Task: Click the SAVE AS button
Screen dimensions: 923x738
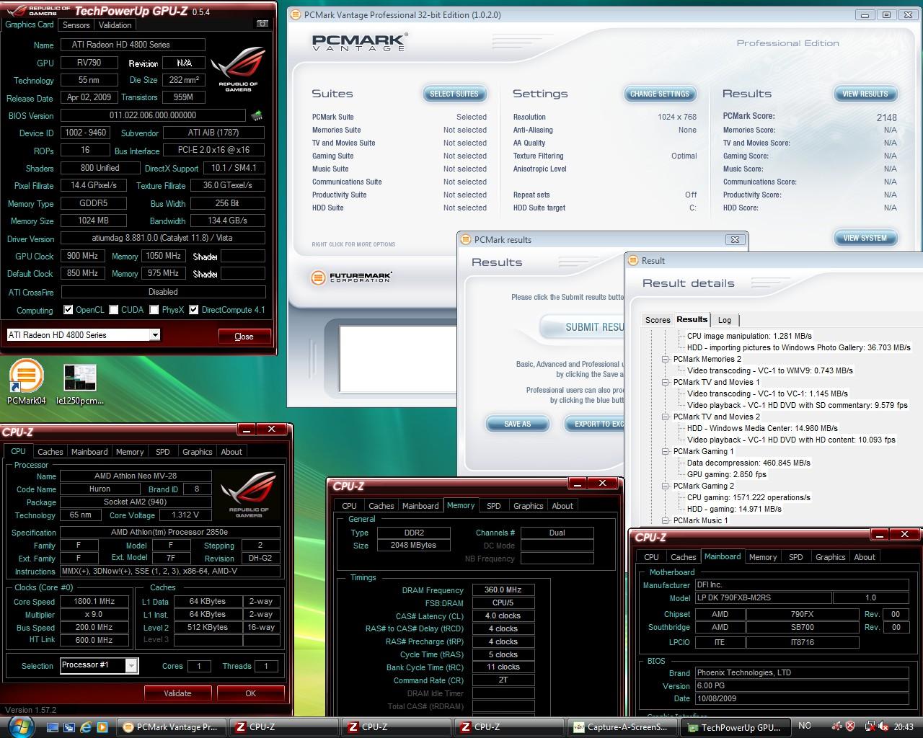Action: 517,424
